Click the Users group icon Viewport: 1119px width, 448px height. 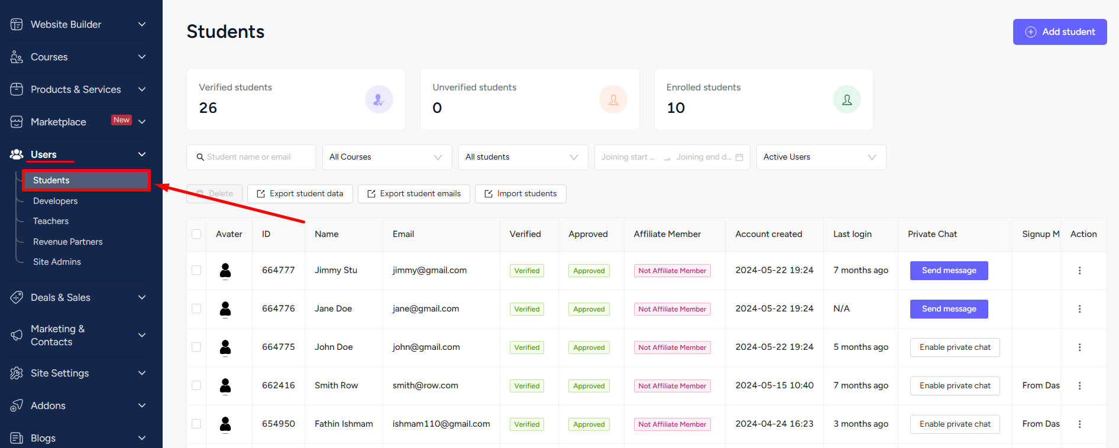tap(17, 154)
